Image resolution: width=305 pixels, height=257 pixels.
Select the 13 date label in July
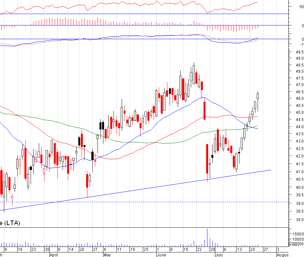[239, 249]
